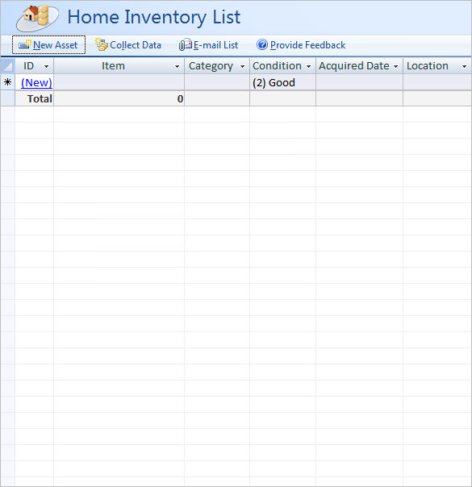Screen dimensions: 472x487
Task: Select the Item column header
Action: point(119,66)
